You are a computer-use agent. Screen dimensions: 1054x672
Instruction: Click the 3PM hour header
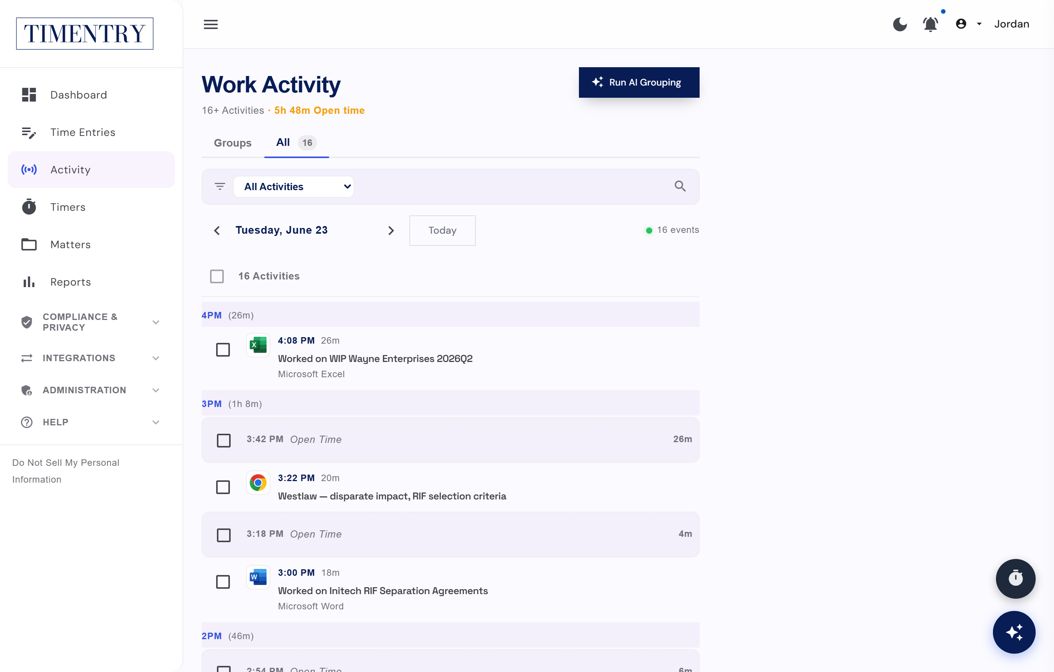coord(450,403)
